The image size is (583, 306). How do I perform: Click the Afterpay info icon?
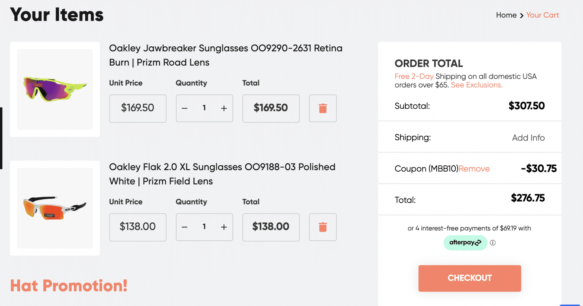click(x=493, y=243)
